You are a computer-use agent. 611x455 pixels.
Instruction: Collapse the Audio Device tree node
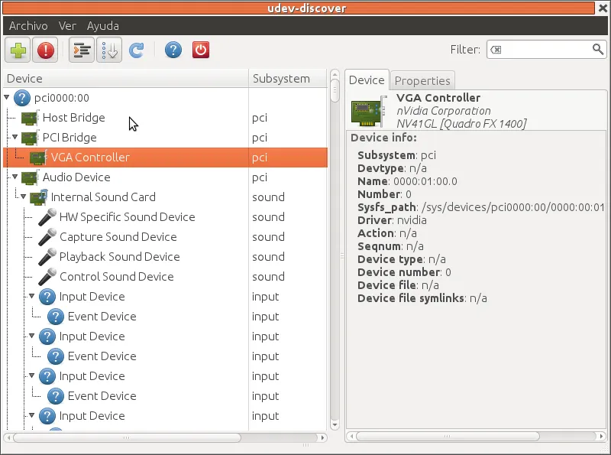coord(13,177)
